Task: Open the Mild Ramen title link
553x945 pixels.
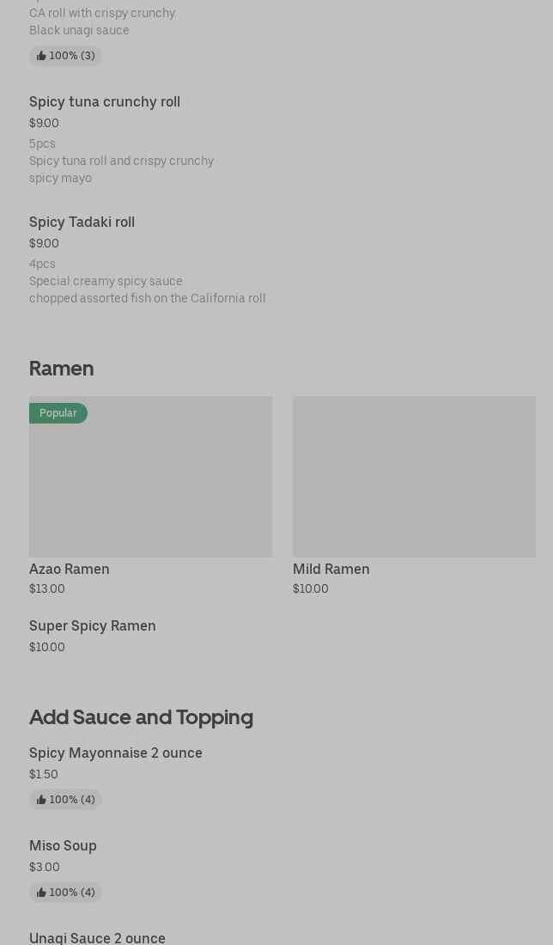Action: tap(331, 570)
